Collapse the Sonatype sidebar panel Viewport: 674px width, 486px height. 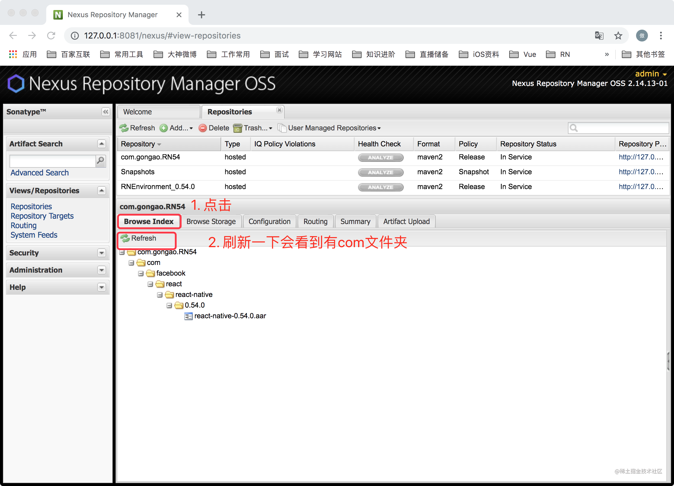pyautogui.click(x=106, y=112)
